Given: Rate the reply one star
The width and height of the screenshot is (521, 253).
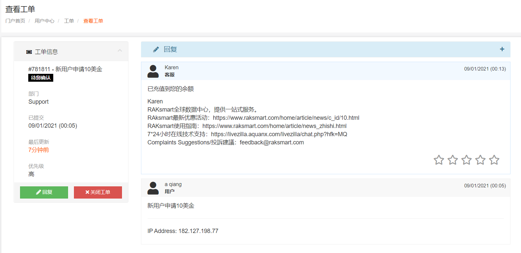Looking at the screenshot, I should 439,160.
